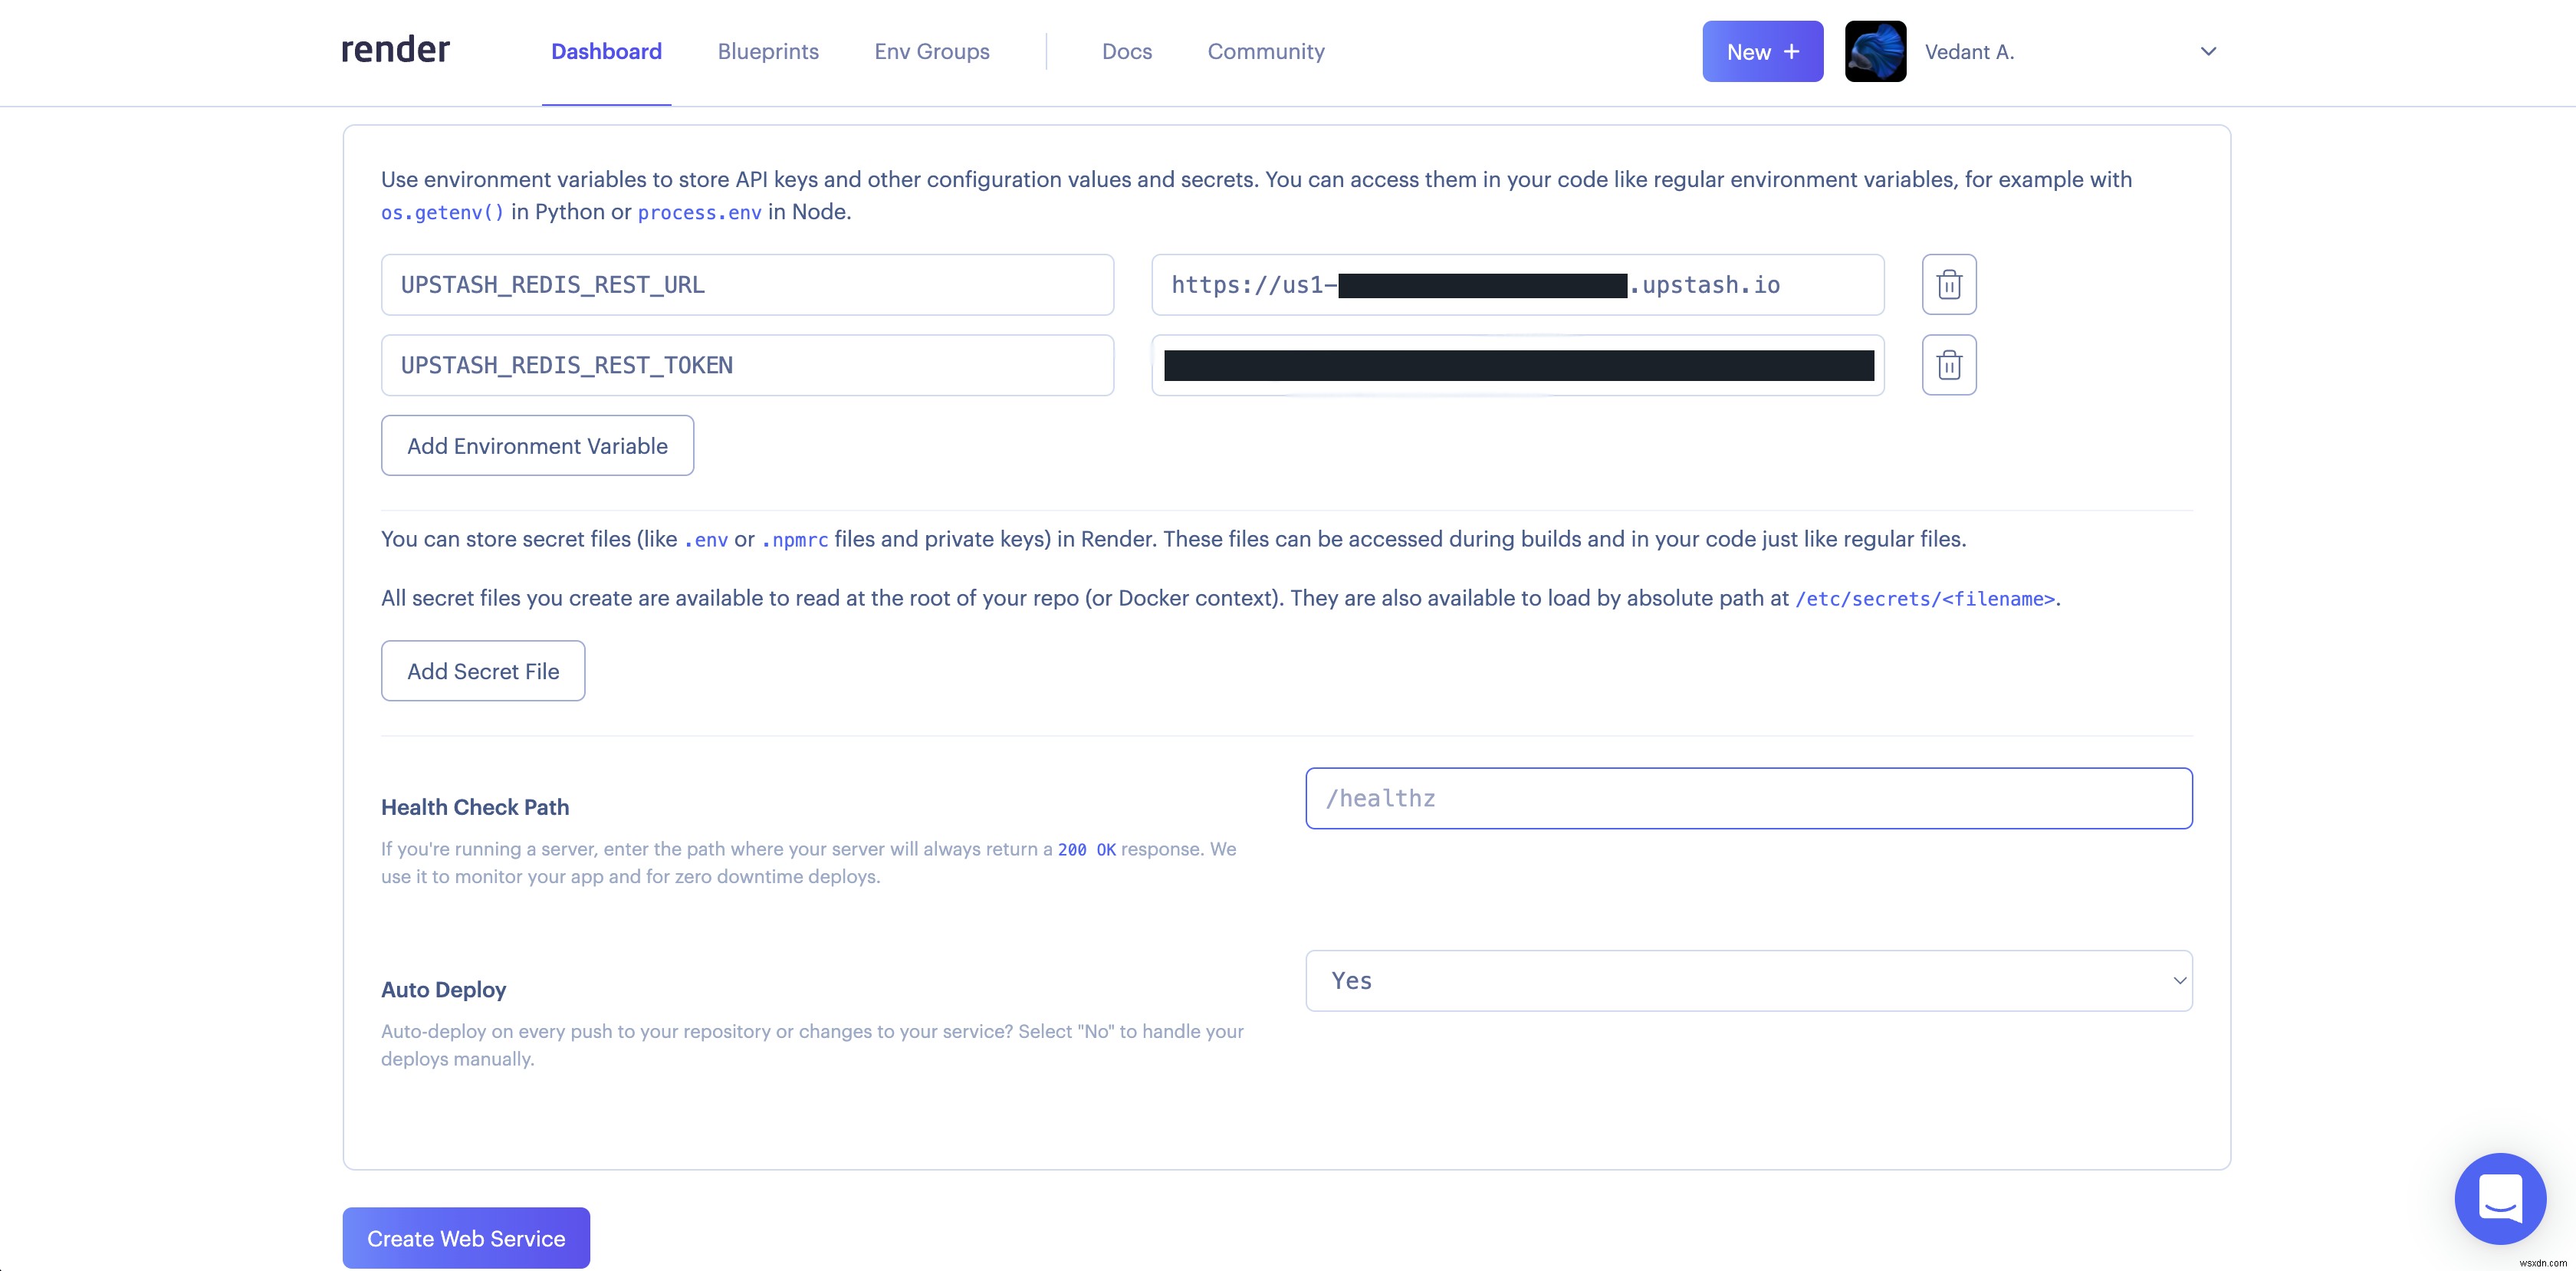Open the Dashboard tab
Image resolution: width=2576 pixels, height=1271 pixels.
(606, 51)
